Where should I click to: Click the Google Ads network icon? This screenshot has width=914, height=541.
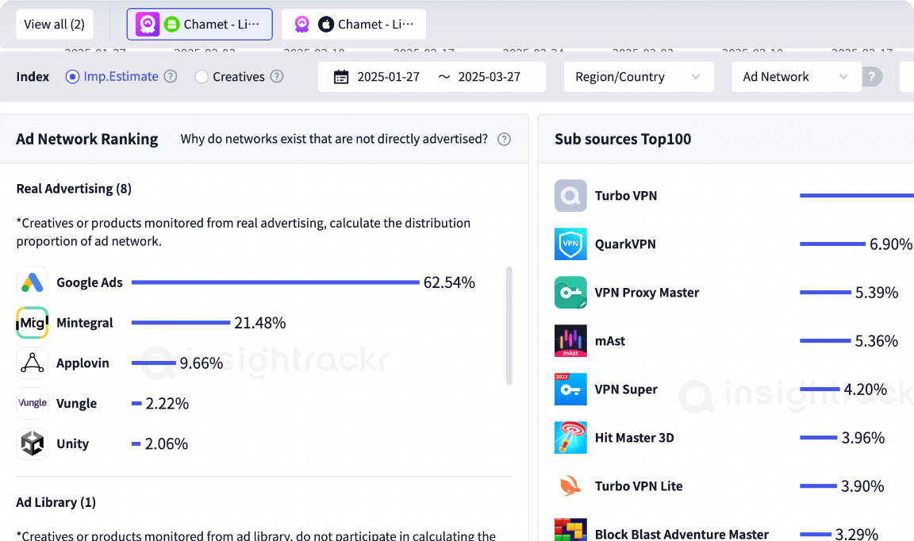click(x=32, y=282)
